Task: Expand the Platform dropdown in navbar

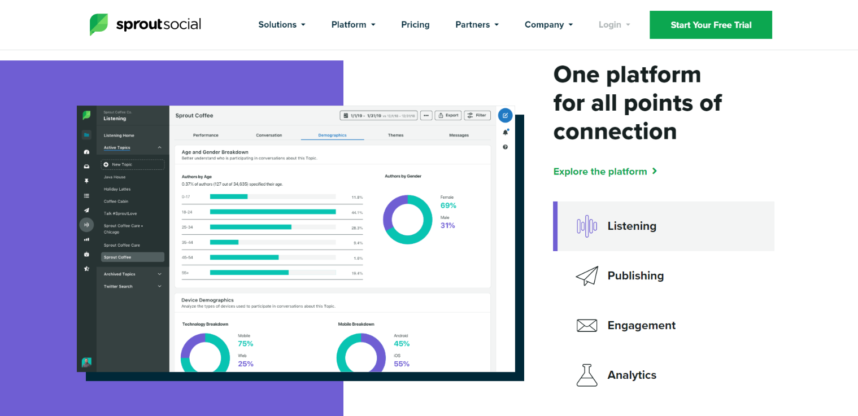Action: (353, 25)
